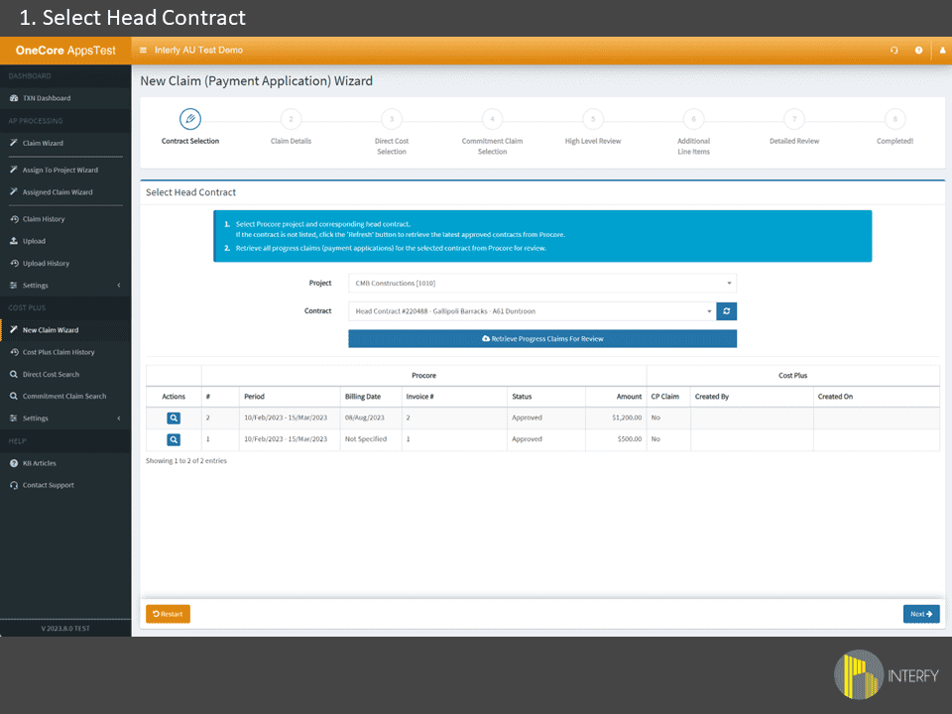
Task: Click the KB Articles question icon
Action: [14, 463]
